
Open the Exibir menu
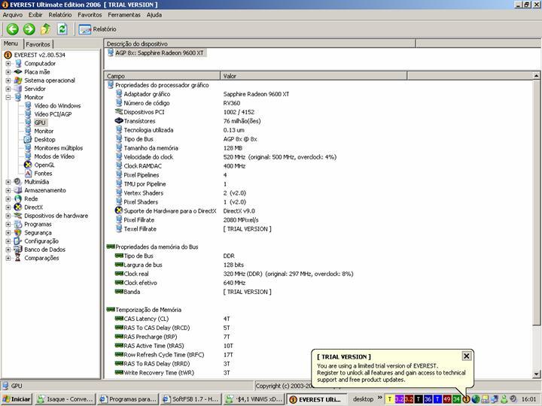(35, 15)
